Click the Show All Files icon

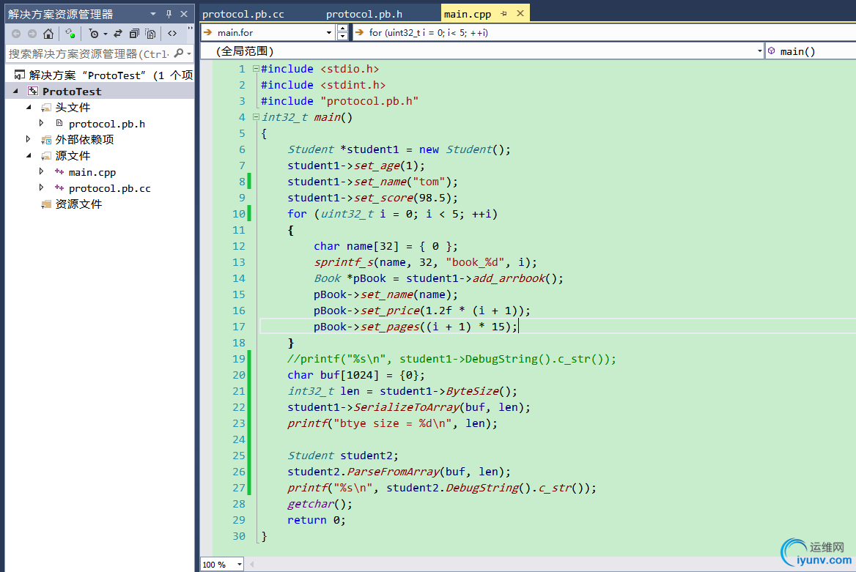point(150,33)
